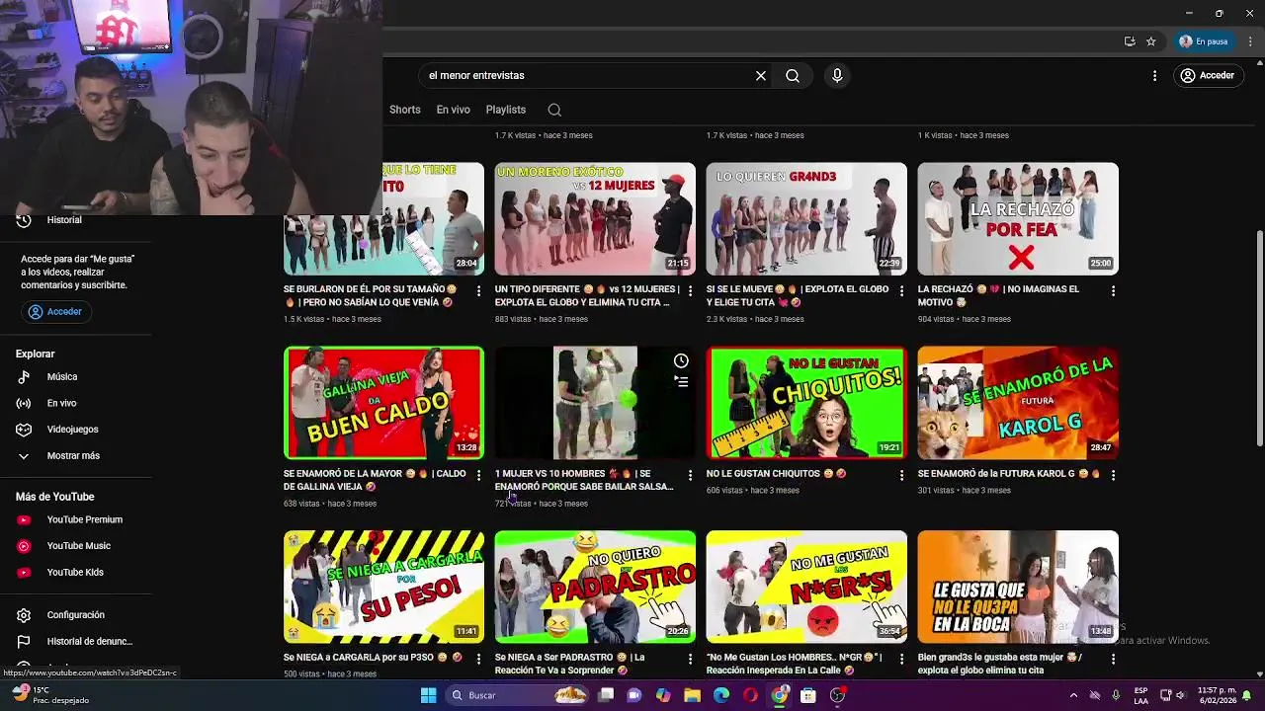Image resolution: width=1265 pixels, height=711 pixels.
Task: Open '1 MUJER VS 10 HOMBRES' video thumbnail
Action: point(595,403)
